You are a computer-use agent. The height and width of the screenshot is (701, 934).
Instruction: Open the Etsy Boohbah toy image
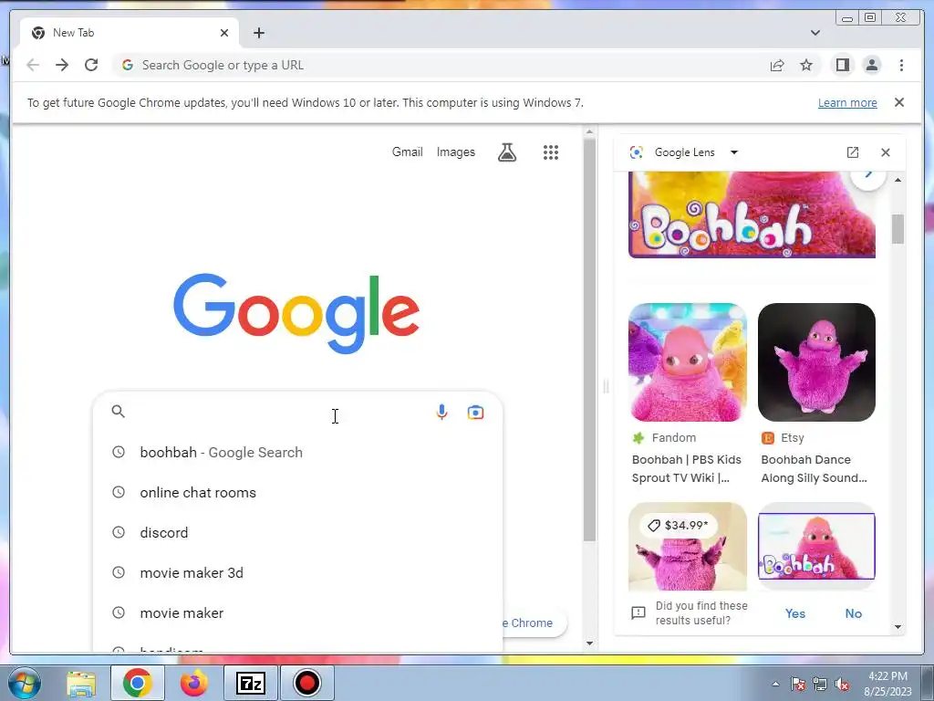click(816, 361)
